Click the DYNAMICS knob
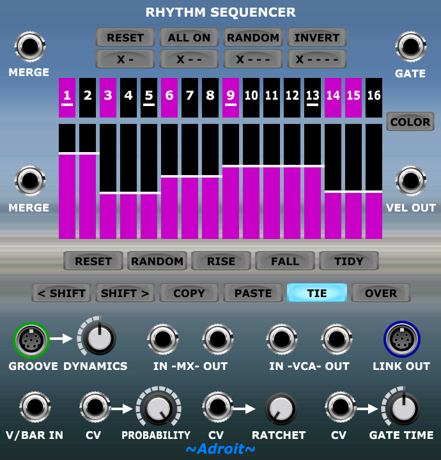 (100, 338)
